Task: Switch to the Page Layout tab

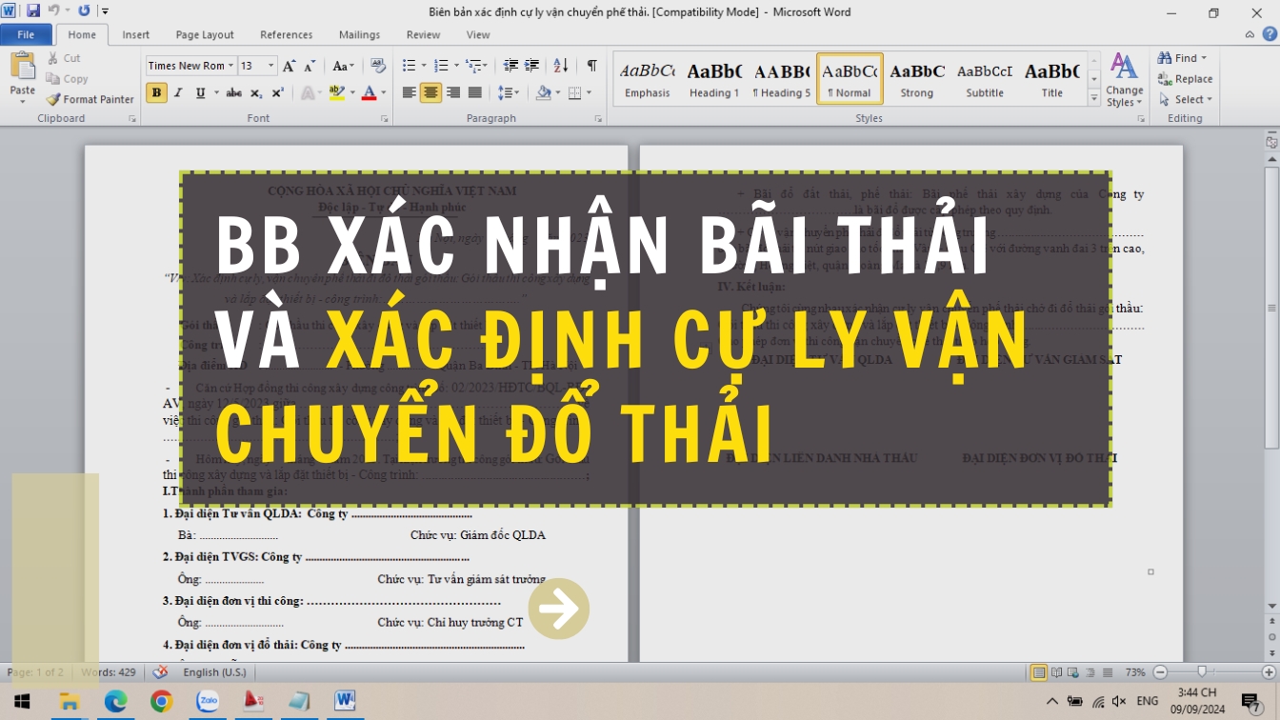Action: tap(205, 34)
